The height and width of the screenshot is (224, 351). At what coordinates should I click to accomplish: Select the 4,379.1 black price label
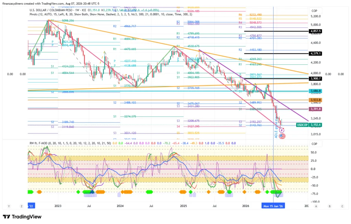pyautogui.click(x=315, y=54)
